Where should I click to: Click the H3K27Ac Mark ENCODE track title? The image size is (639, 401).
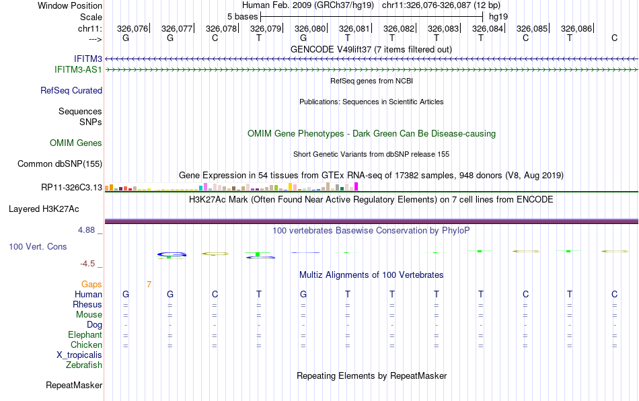point(371,199)
